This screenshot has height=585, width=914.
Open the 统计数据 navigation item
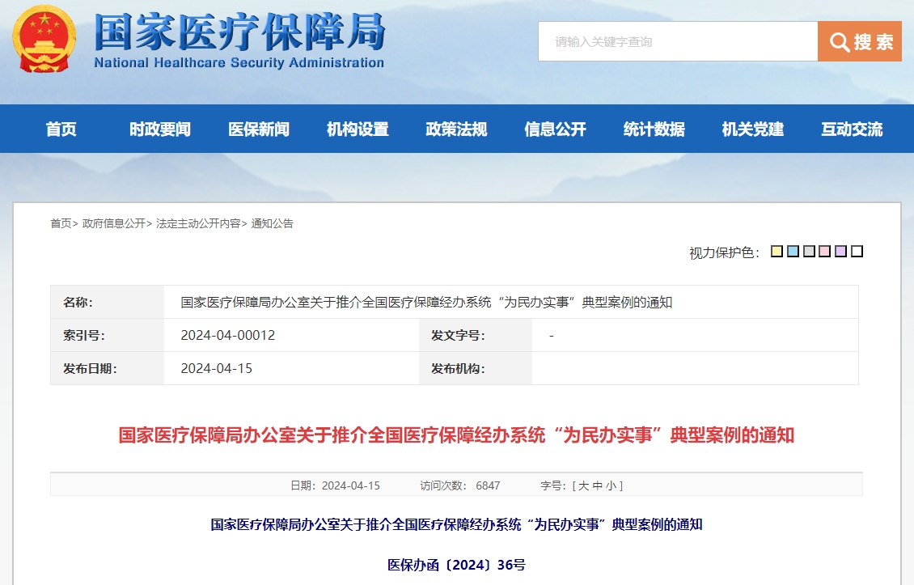coord(654,129)
